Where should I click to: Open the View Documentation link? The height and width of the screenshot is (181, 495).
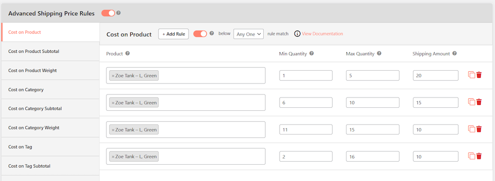point(322,34)
